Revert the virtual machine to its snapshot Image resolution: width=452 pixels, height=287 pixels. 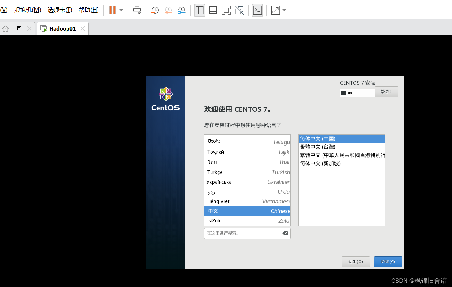coord(168,10)
